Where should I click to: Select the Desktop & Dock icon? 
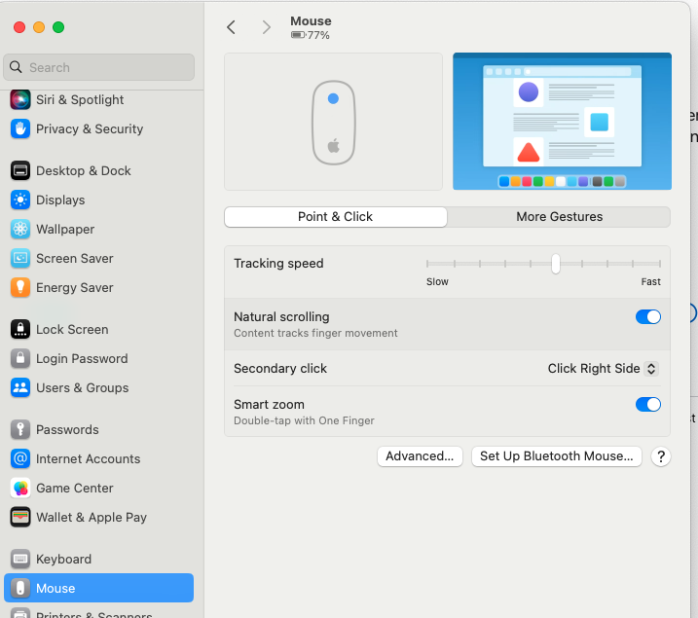[x=20, y=171]
